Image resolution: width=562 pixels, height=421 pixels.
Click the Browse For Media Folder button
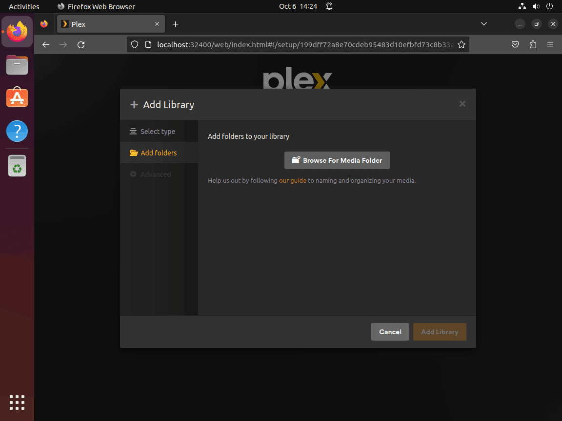tap(337, 160)
